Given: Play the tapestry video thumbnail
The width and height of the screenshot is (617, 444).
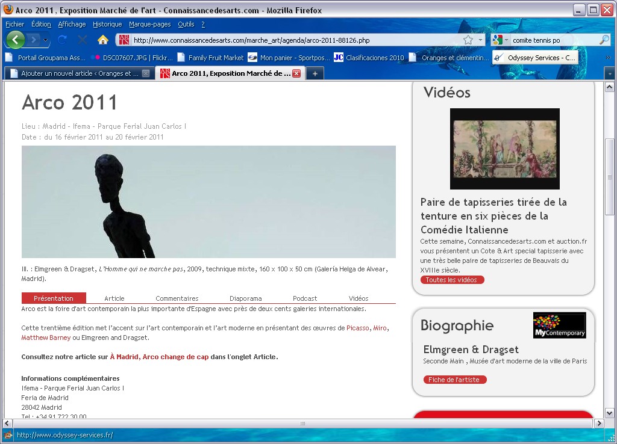Looking at the screenshot, I should (505, 149).
